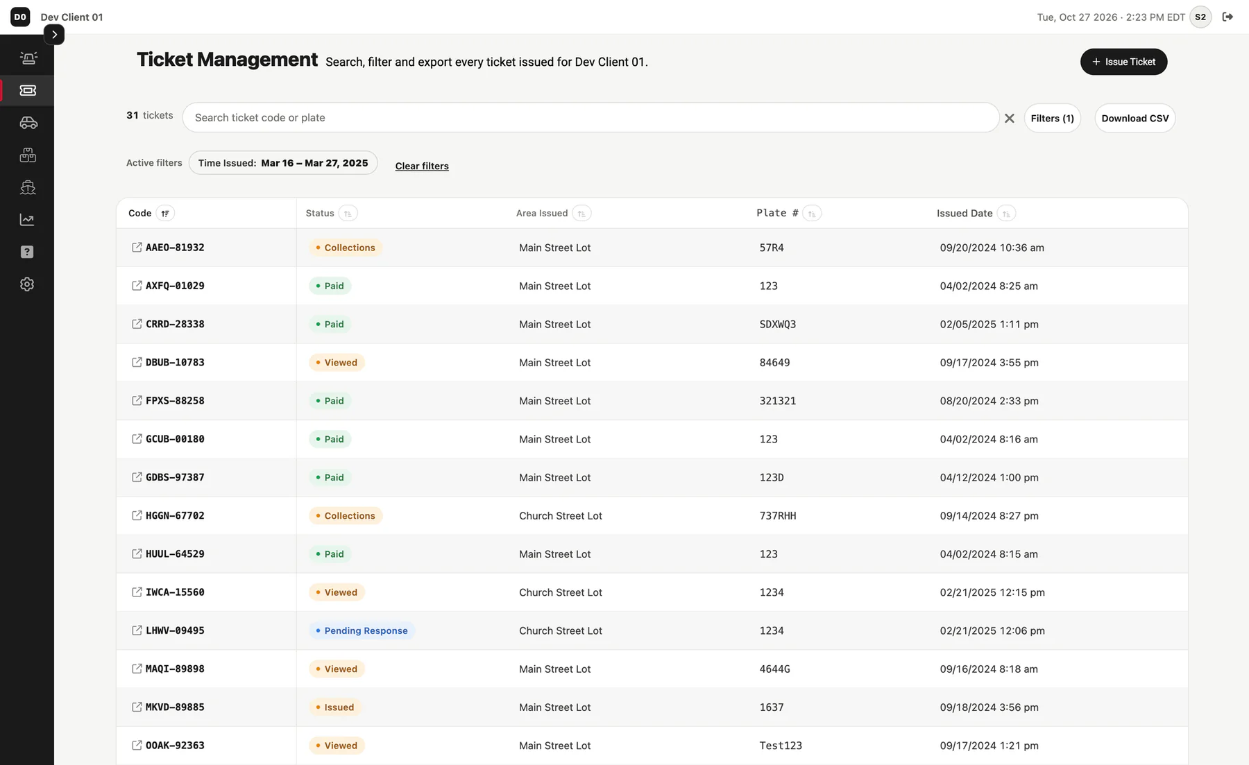Select the tickets icon in sidebar
Viewport: 1249px width, 765px height.
click(x=28, y=90)
